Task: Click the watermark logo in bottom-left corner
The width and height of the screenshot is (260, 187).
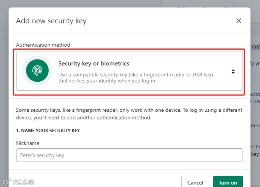Action: pyautogui.click(x=18, y=182)
